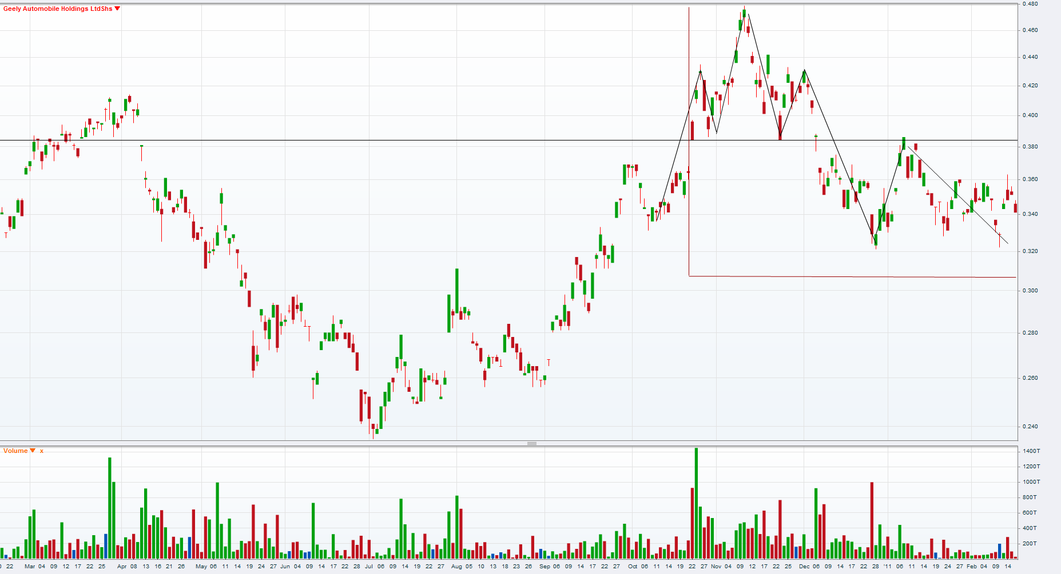Click the 0.480 price axis label

[1030, 3]
